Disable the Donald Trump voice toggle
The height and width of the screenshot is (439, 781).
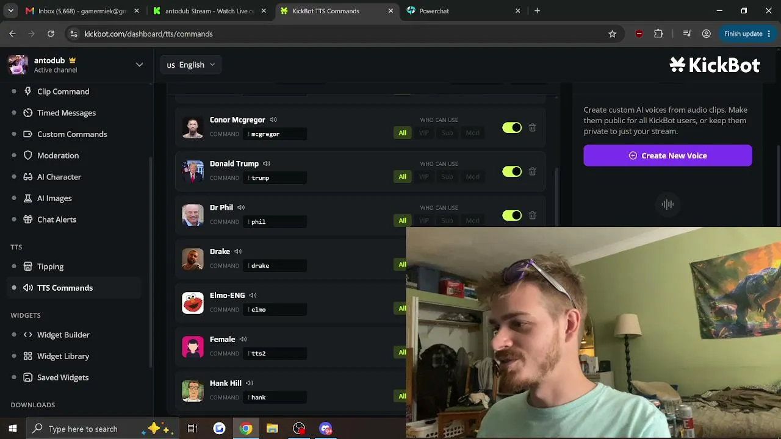(x=512, y=171)
